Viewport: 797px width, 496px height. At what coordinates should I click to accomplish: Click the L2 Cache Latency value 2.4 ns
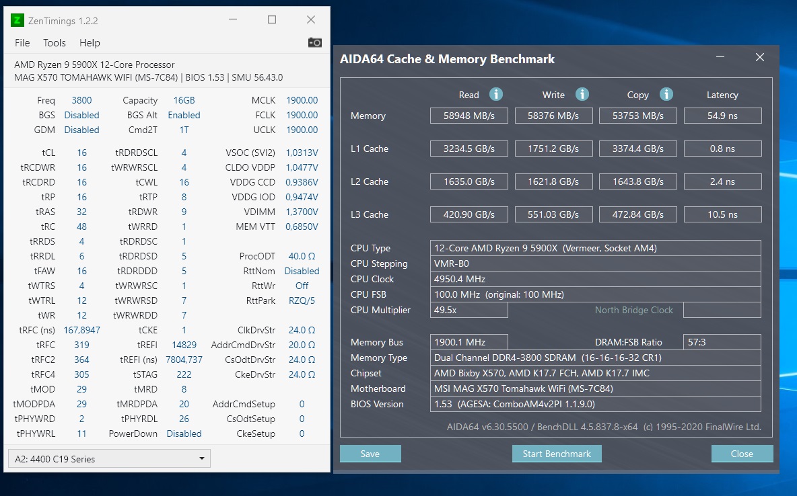723,181
